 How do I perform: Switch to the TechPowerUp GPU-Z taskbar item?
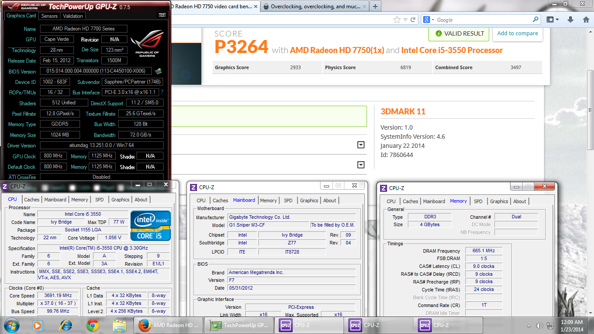click(x=239, y=325)
